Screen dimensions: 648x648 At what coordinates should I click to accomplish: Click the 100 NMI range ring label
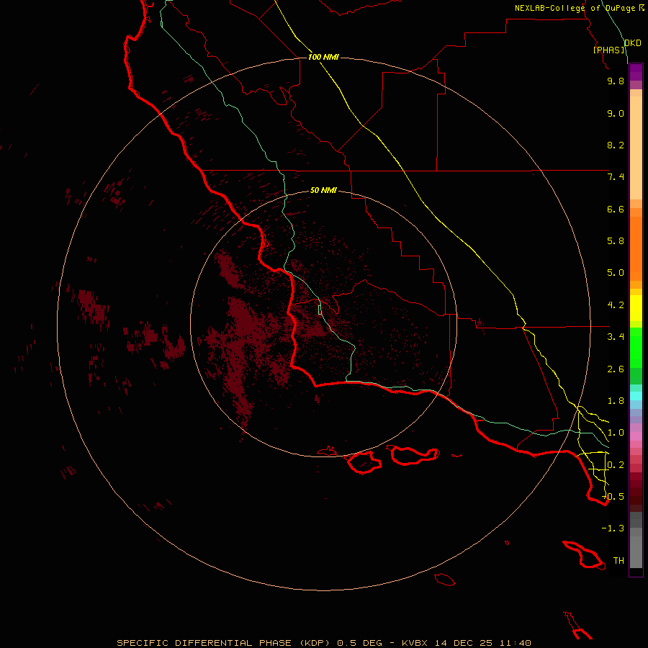point(323,57)
